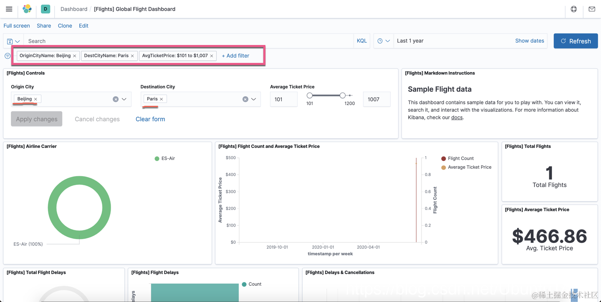Toggle the Average Ticket Price legend item
The height and width of the screenshot is (302, 601).
tap(466, 167)
